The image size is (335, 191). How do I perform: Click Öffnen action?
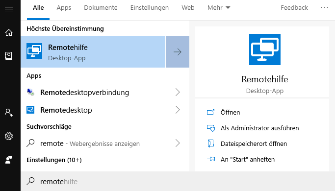pos(231,112)
